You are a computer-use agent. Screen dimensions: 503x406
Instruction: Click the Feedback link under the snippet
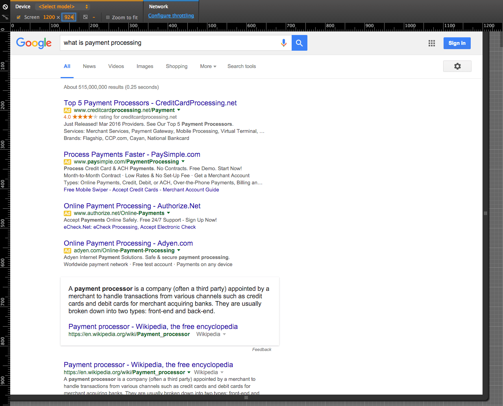[262, 349]
